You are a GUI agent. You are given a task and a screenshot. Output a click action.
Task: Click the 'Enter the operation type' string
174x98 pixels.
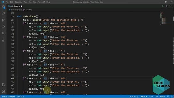click(x=62, y=20)
